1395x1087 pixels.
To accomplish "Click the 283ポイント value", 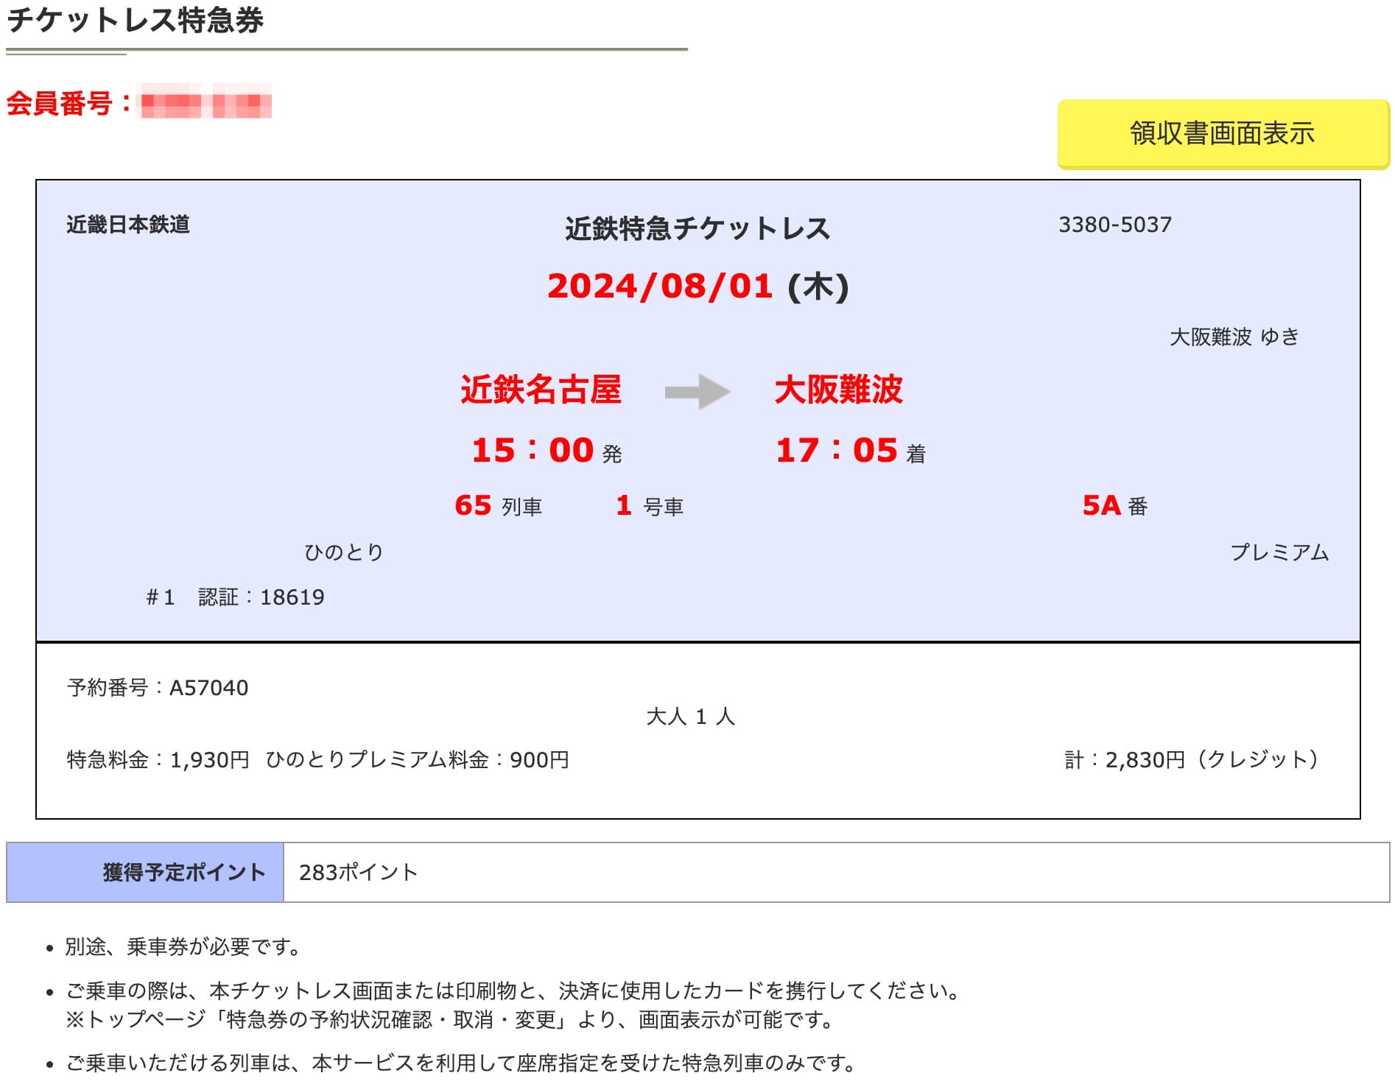I will [x=358, y=873].
